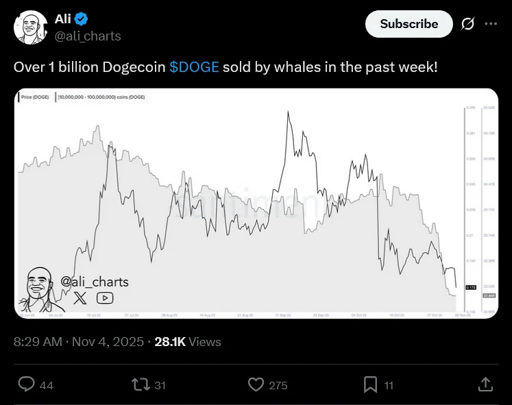The width and height of the screenshot is (512, 405).
Task: Repost this tweet using the arrows icon
Action: 141,384
